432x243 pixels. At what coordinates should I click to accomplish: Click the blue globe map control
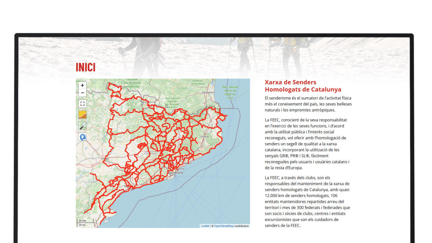pos(82,137)
